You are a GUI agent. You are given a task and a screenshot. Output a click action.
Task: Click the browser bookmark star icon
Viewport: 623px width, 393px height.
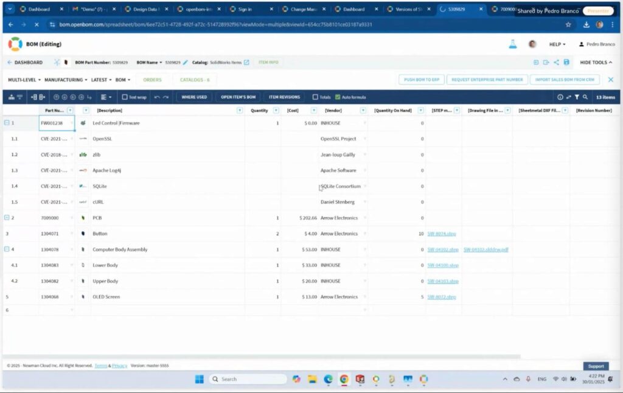coord(568,24)
